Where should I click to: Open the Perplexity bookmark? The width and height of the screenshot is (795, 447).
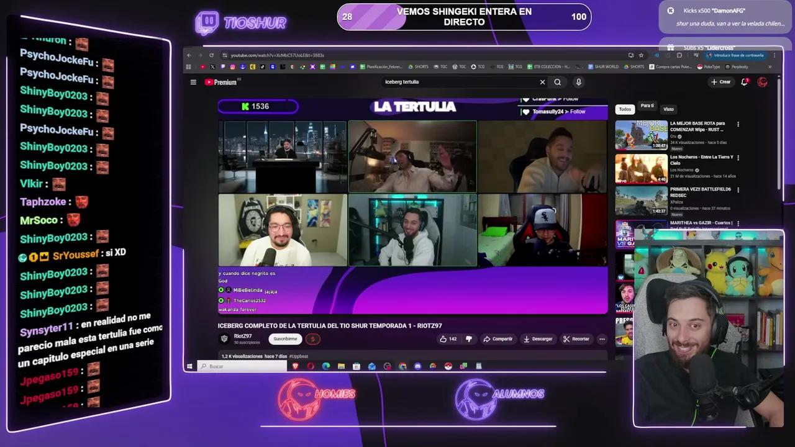736,66
